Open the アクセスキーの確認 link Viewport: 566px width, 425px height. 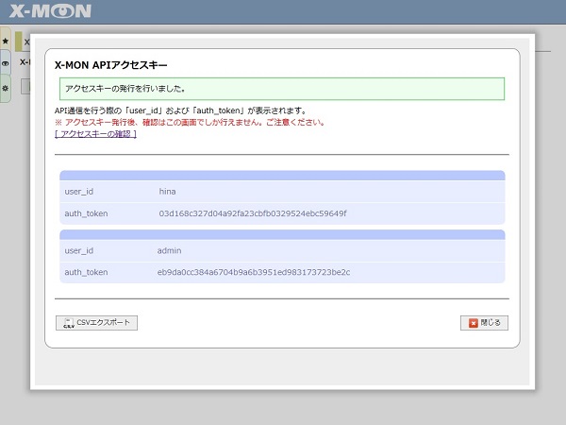pyautogui.click(x=95, y=134)
